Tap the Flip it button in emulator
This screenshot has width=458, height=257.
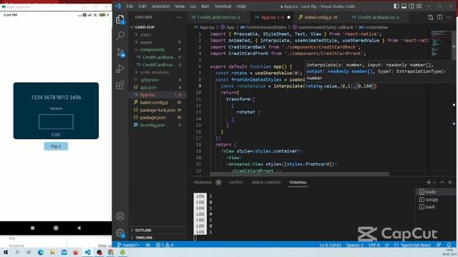coord(56,146)
